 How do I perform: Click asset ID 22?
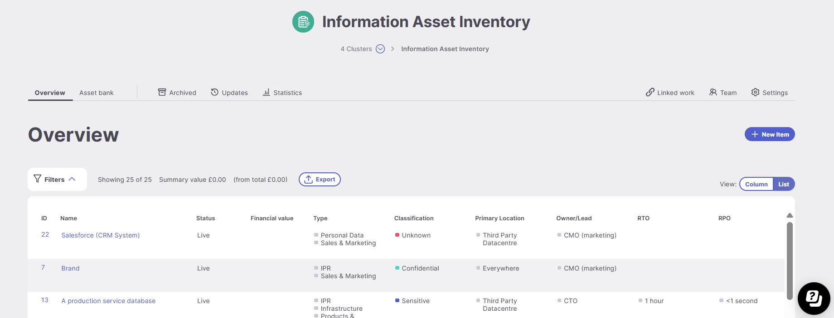point(45,234)
